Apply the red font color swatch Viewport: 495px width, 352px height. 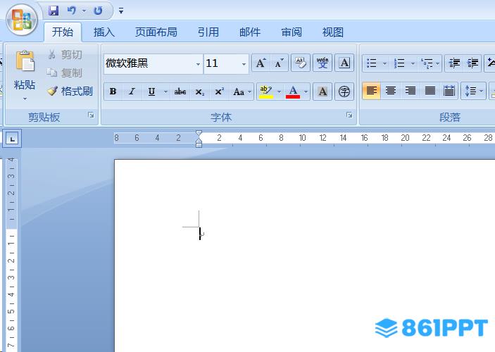[293, 92]
